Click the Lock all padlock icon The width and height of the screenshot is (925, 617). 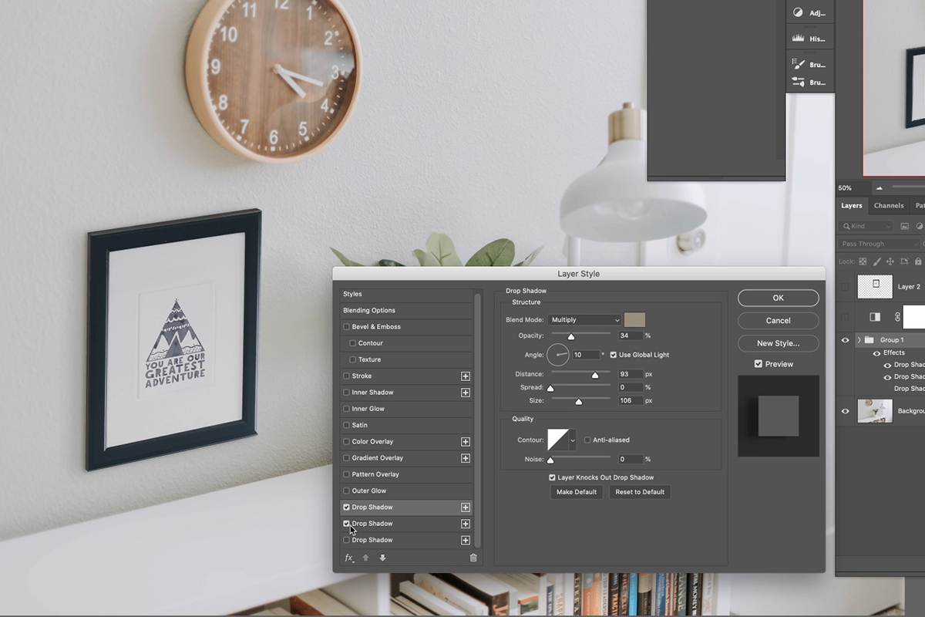(x=918, y=261)
